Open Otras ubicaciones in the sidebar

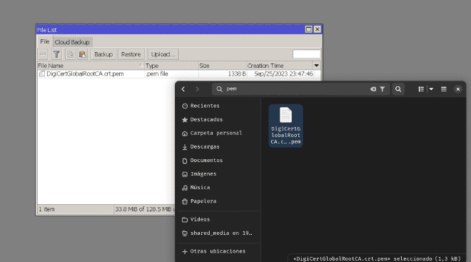point(218,251)
